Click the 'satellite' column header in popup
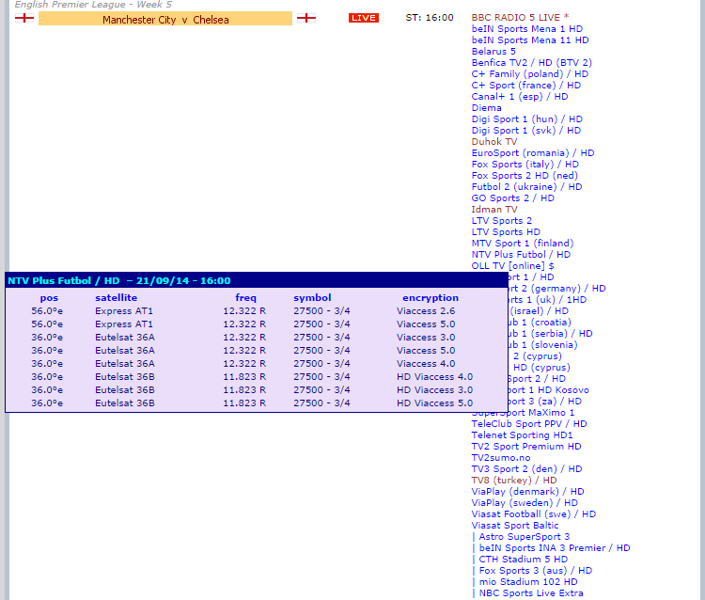 point(116,297)
